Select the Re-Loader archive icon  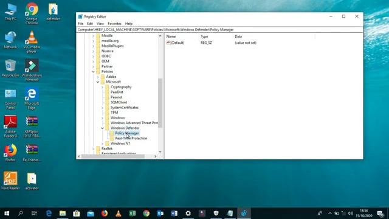[x=32, y=153]
